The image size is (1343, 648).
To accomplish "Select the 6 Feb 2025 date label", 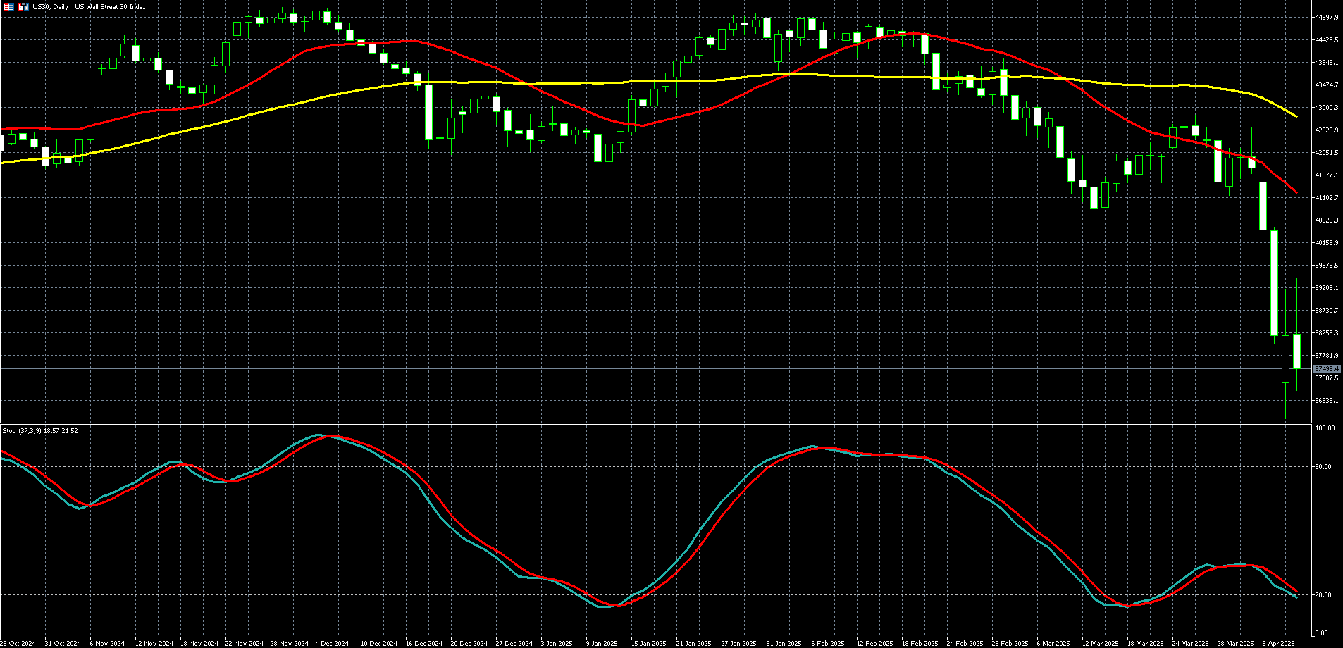I will [827, 643].
